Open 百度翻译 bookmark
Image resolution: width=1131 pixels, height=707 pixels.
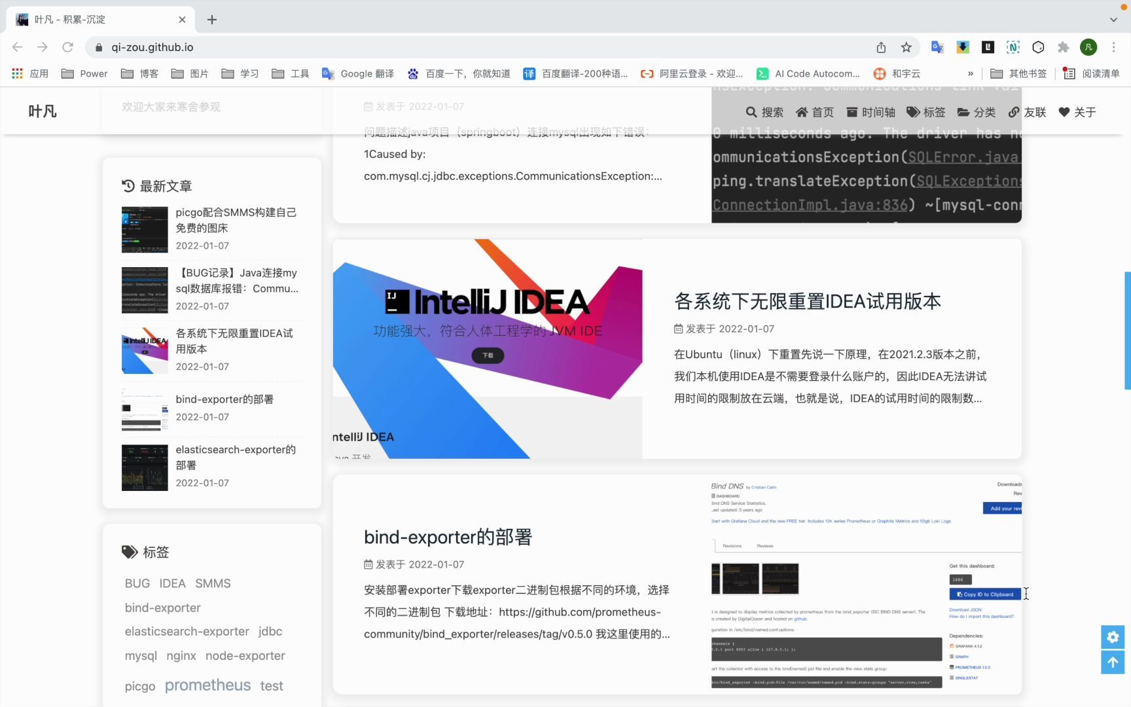[575, 73]
